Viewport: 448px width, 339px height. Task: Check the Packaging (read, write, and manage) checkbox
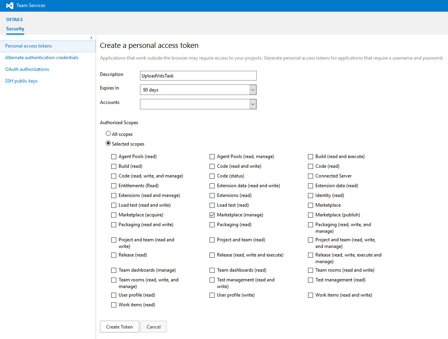[x=311, y=225]
